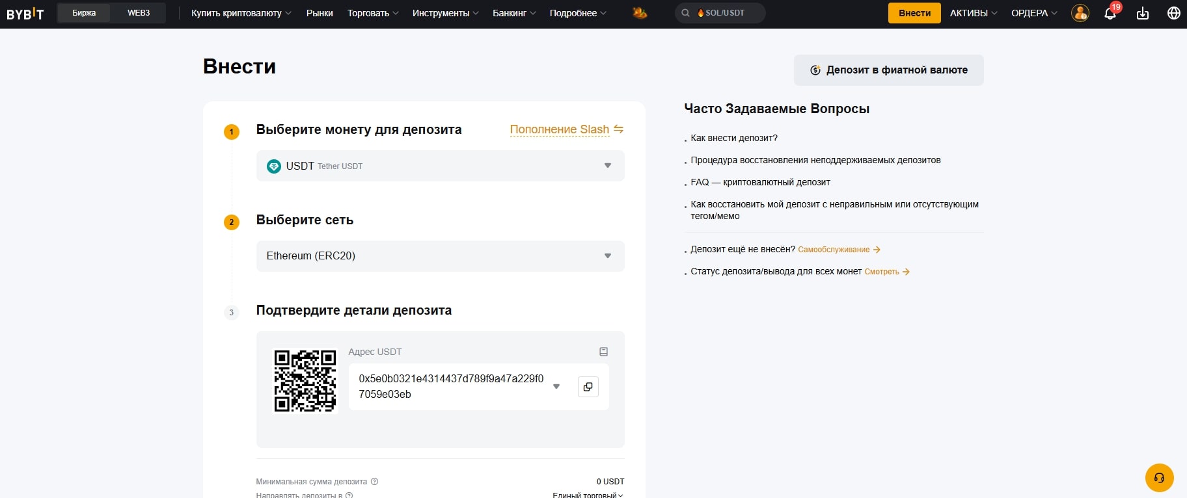The image size is (1187, 498).
Task: Open the Ethereum (ERC20) network dropdown
Action: pyautogui.click(x=441, y=256)
